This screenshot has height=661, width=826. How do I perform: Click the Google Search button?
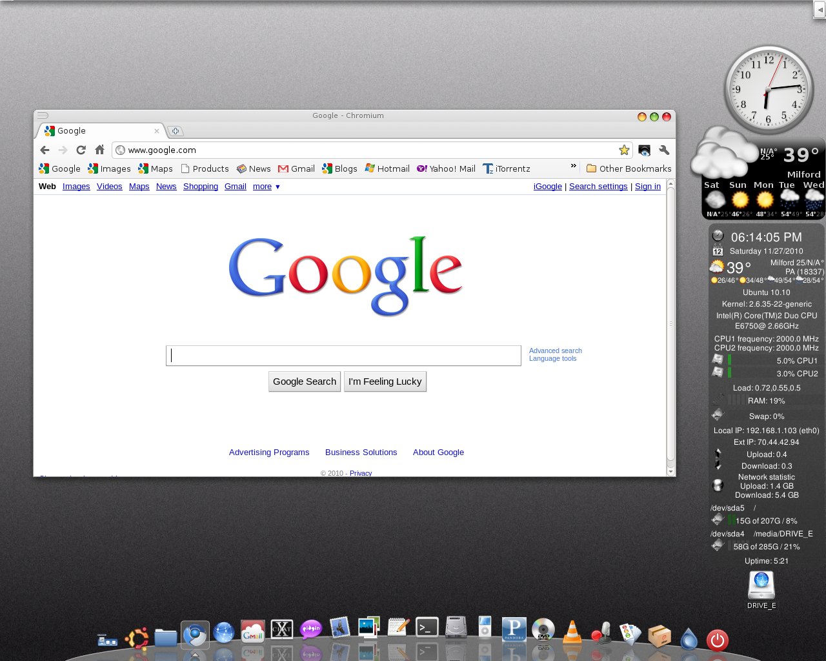305,381
